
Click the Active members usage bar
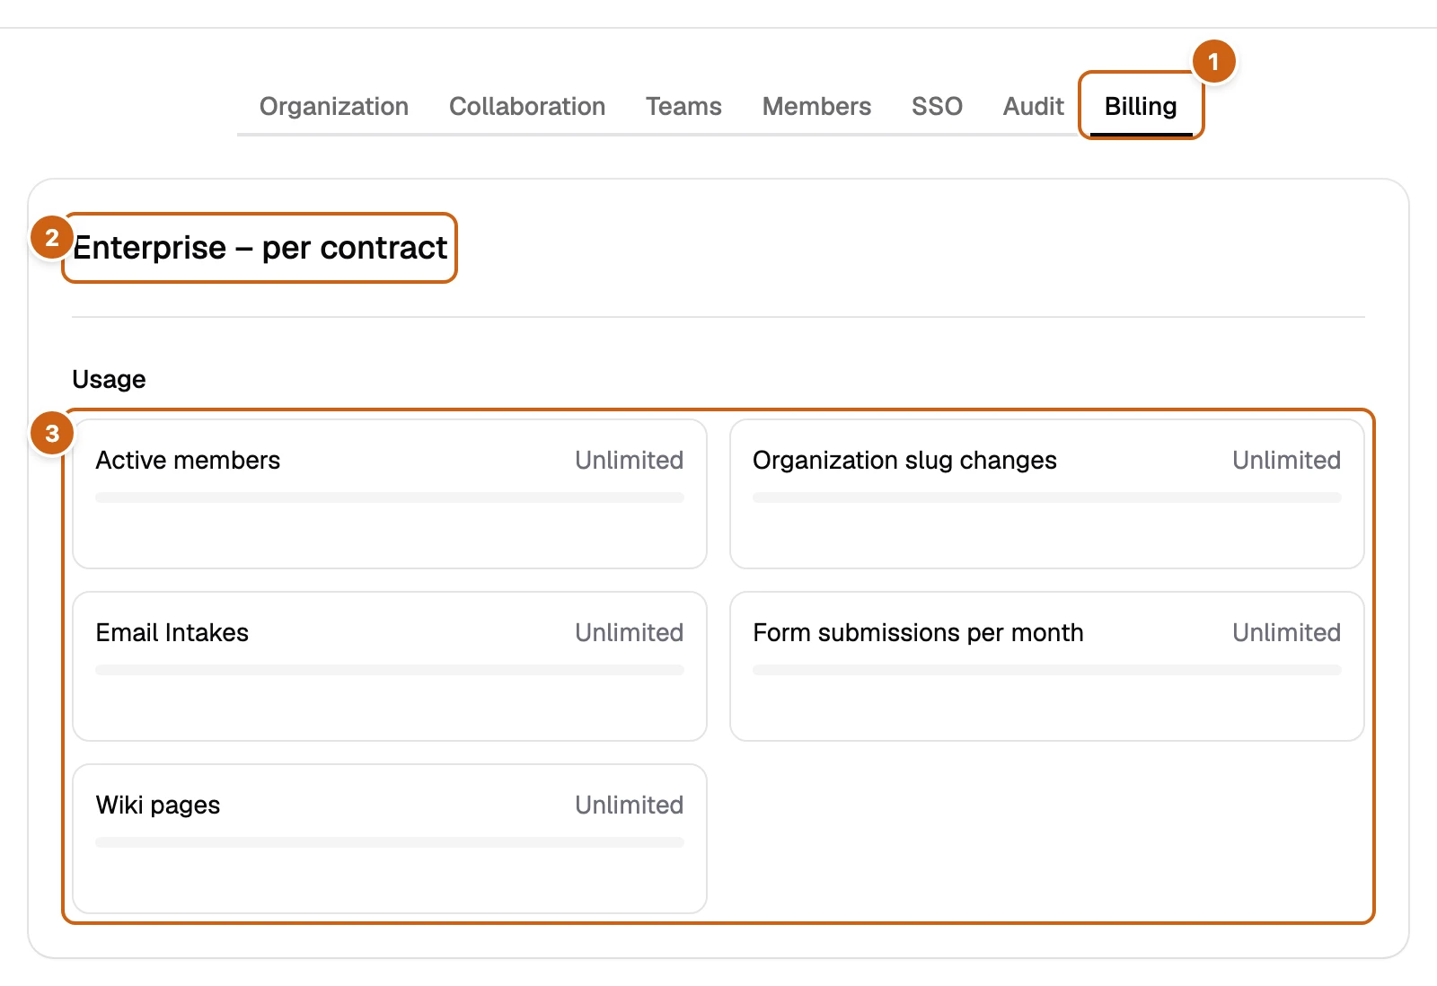(390, 497)
